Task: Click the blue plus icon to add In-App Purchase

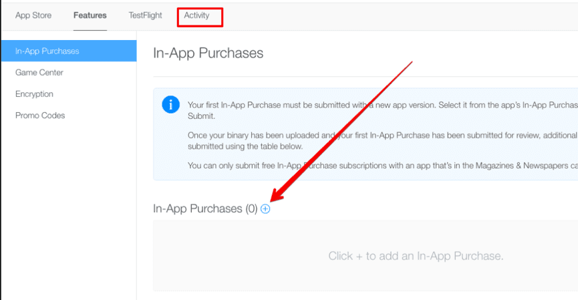Action: tap(265, 208)
